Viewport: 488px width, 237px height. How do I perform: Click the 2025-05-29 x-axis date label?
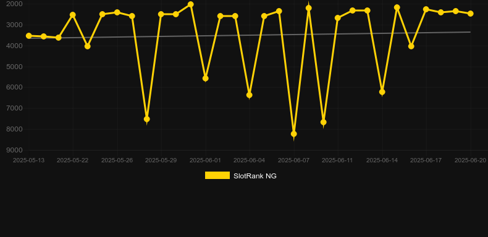[x=161, y=160]
